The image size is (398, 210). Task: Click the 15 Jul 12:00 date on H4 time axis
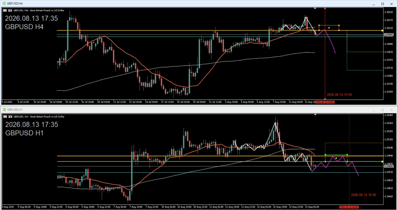73,102
